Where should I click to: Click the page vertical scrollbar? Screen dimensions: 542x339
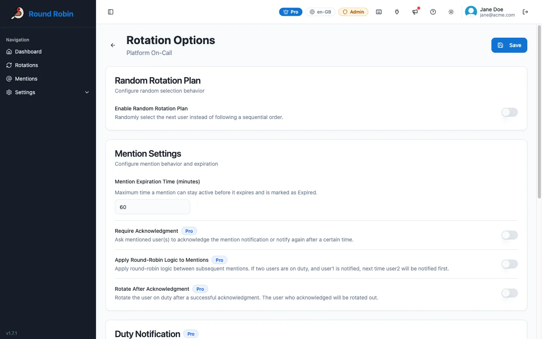point(539,112)
